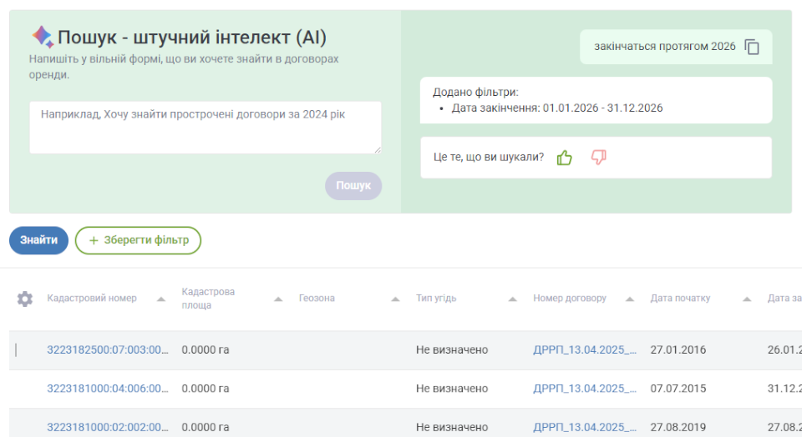Open cadastral number 3223182500:07:003:00…
Screen dimensions: 802x437
108,349
